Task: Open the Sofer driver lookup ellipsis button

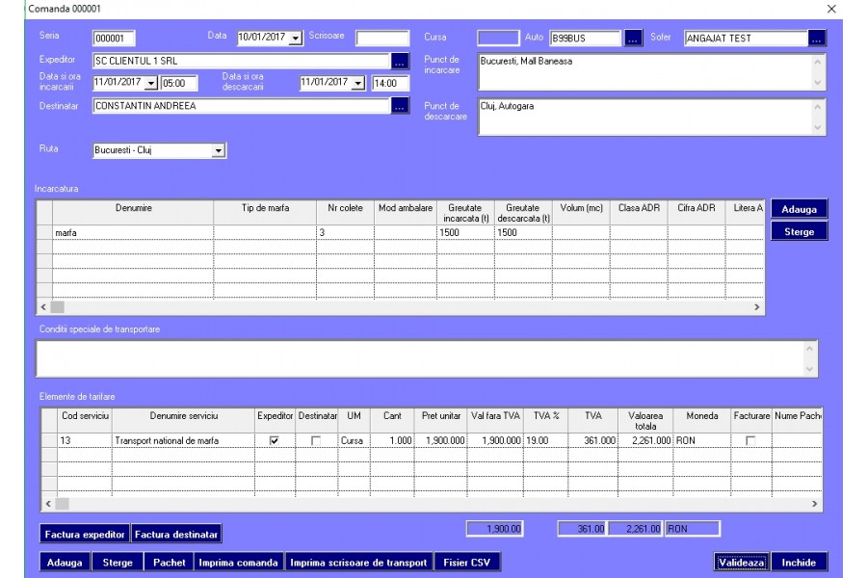Action: pos(817,39)
